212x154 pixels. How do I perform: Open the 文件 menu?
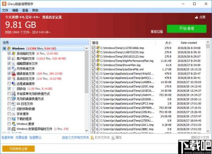pos(5,10)
